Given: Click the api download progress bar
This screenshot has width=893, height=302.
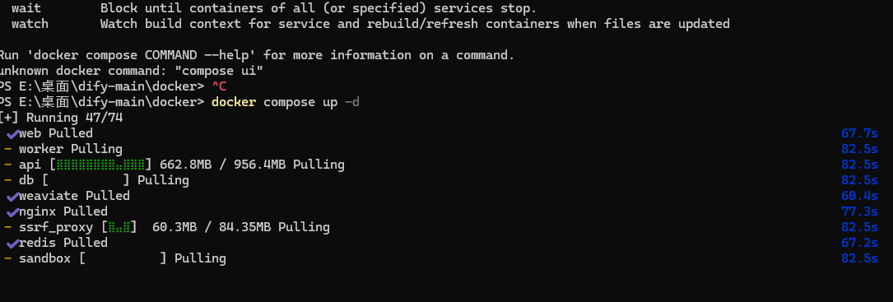Looking at the screenshot, I should point(100,165).
